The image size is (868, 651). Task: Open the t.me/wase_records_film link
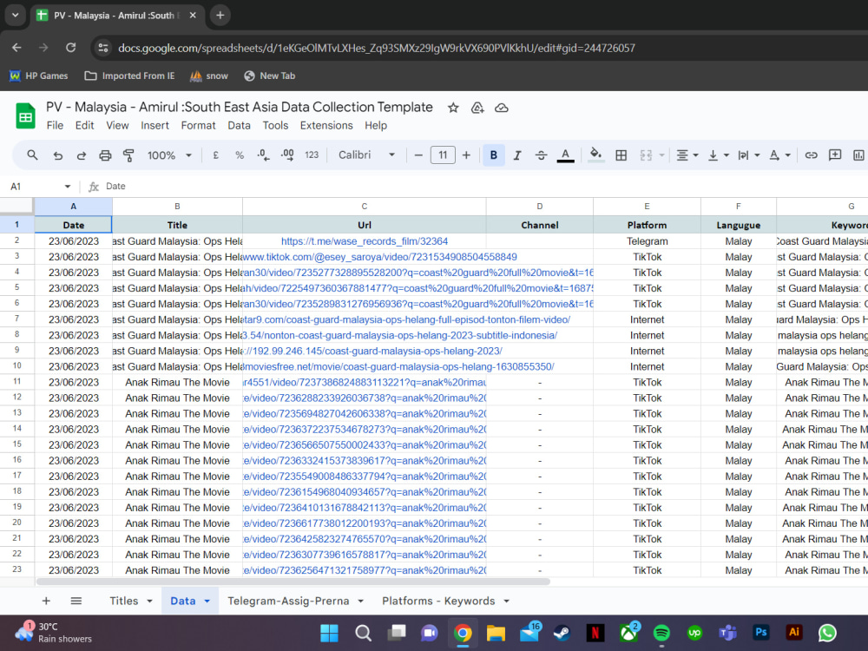[365, 241]
